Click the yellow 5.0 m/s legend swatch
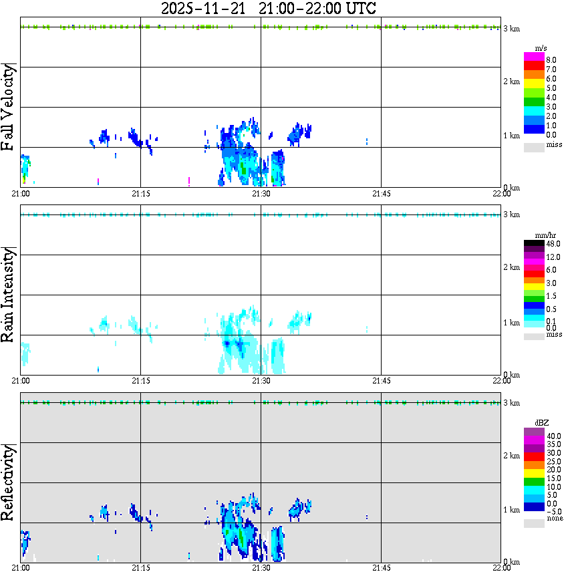The height and width of the screenshot is (580, 568). (534, 84)
